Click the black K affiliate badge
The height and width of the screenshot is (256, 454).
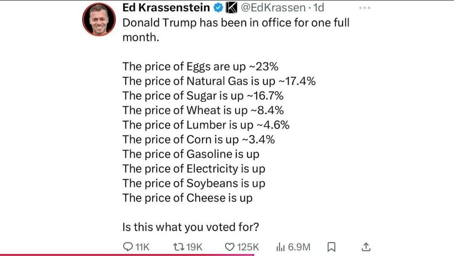[x=231, y=8]
